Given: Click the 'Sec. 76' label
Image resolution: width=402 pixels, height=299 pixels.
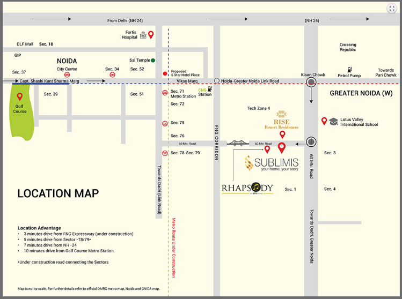Looking at the screenshot, I should point(178,136).
